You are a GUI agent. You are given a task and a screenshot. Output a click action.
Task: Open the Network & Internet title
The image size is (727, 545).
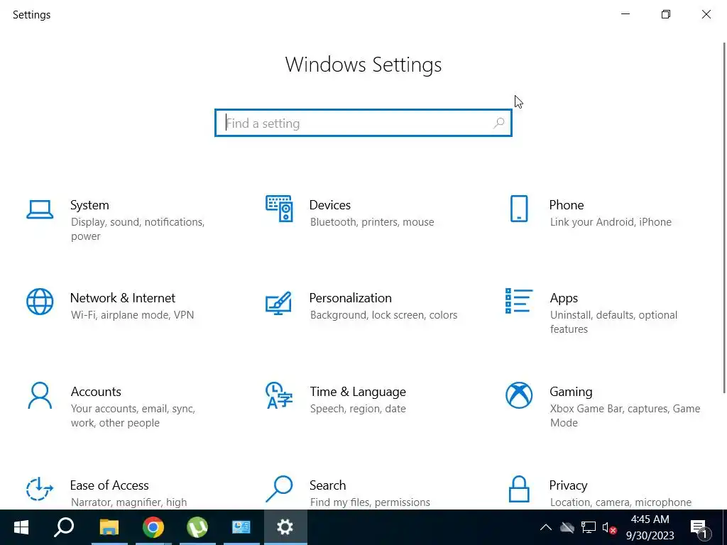click(122, 297)
